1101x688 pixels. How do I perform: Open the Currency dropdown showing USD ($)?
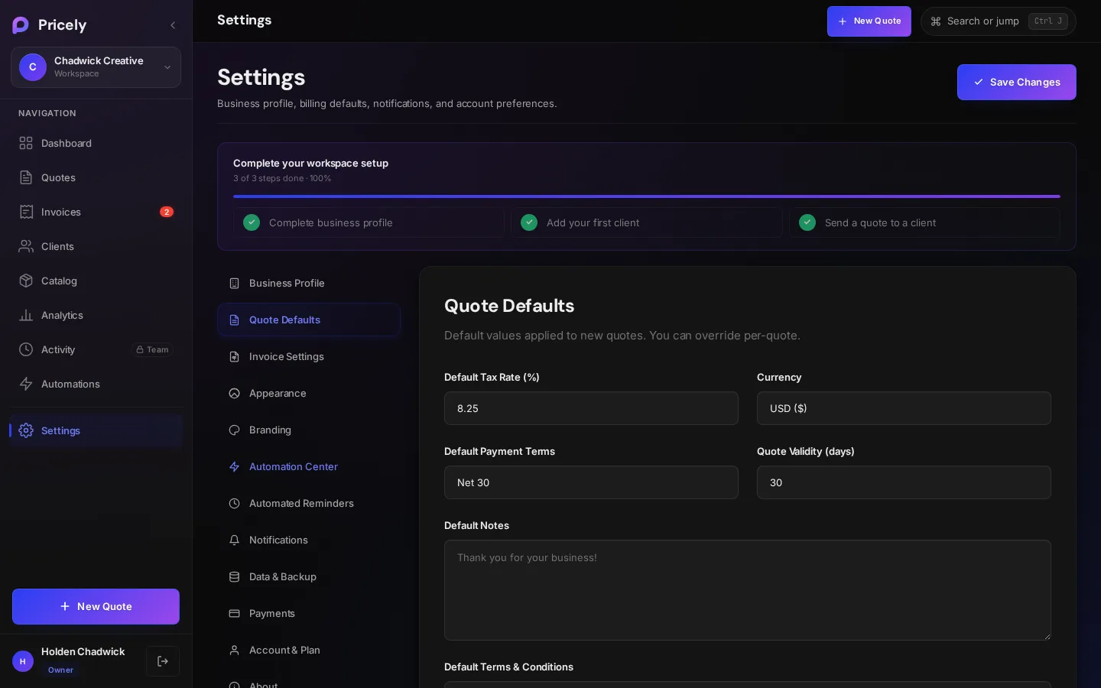point(904,408)
